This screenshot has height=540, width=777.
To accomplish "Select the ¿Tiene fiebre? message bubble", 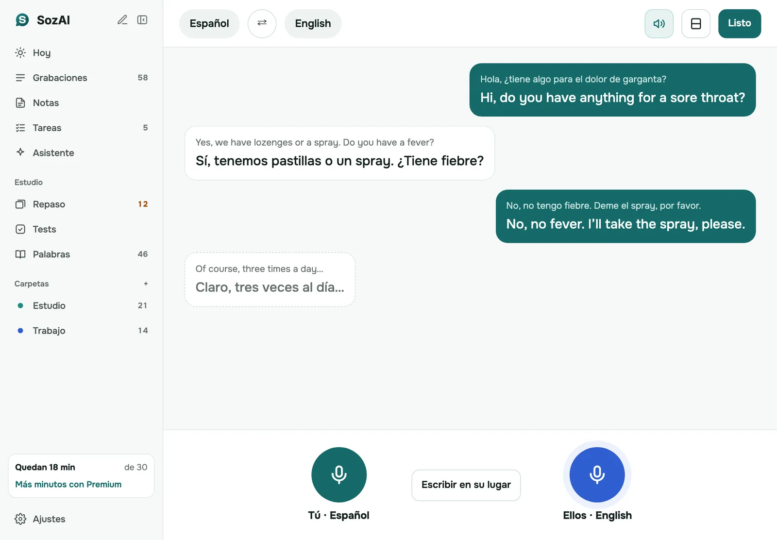I will click(339, 153).
